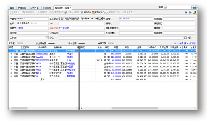Open 材料需求单 from the toolbar
This screenshot has width=207, height=121.
coord(56,12)
